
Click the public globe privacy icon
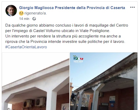point(34,19)
